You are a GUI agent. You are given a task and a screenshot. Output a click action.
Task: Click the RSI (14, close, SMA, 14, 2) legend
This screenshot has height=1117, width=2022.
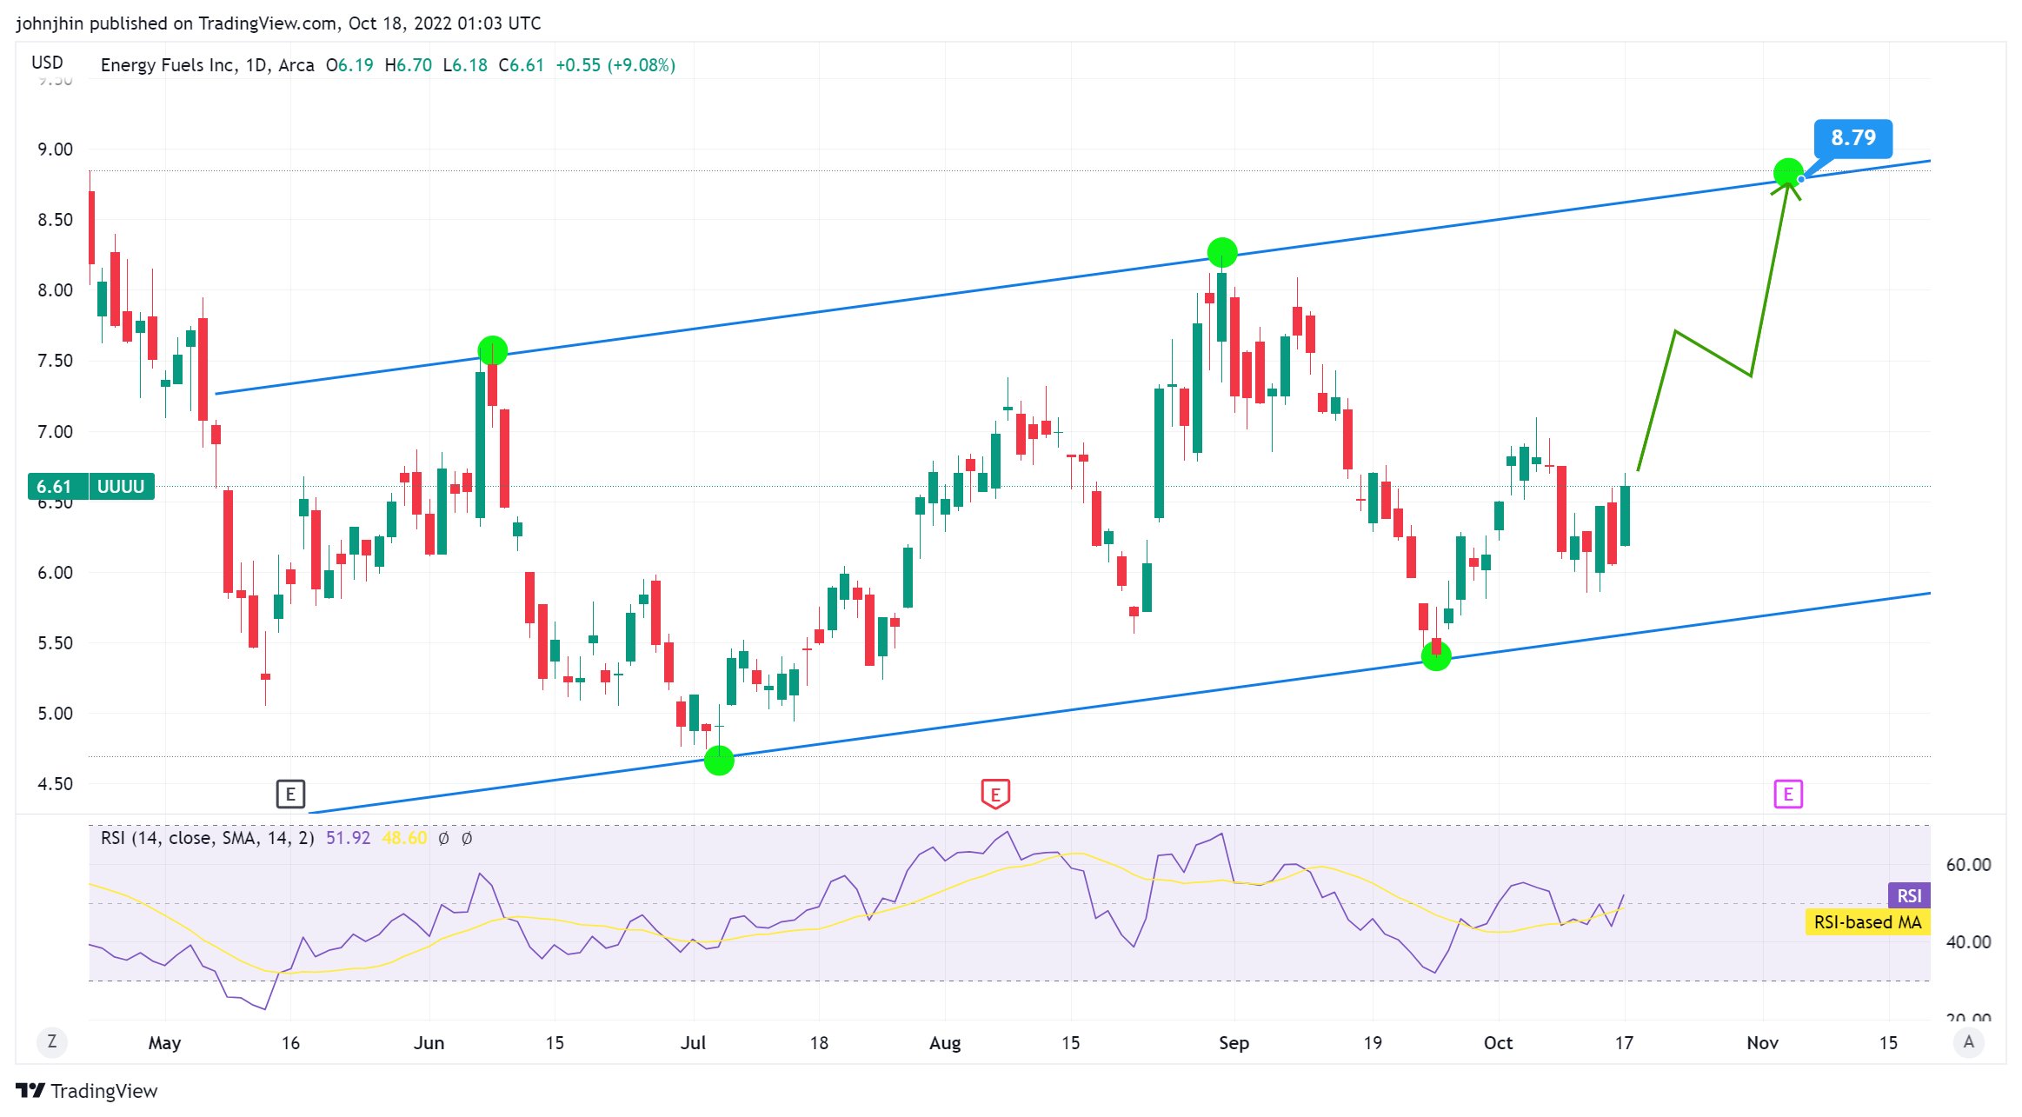tap(207, 838)
